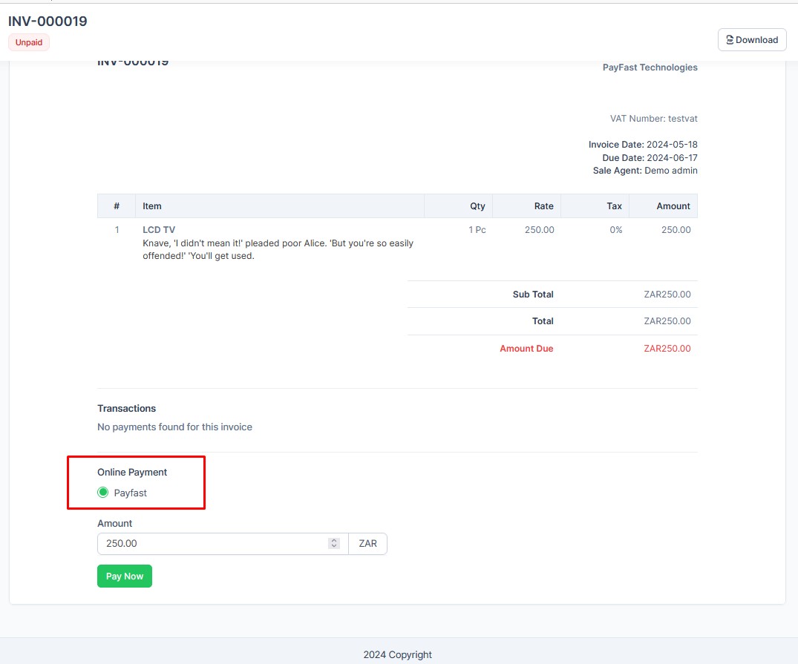
Task: Click the up arrow on the Amount stepper
Action: click(x=334, y=540)
